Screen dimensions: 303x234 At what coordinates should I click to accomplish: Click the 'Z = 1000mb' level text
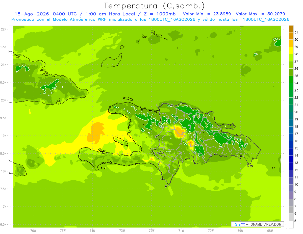click(x=160, y=14)
